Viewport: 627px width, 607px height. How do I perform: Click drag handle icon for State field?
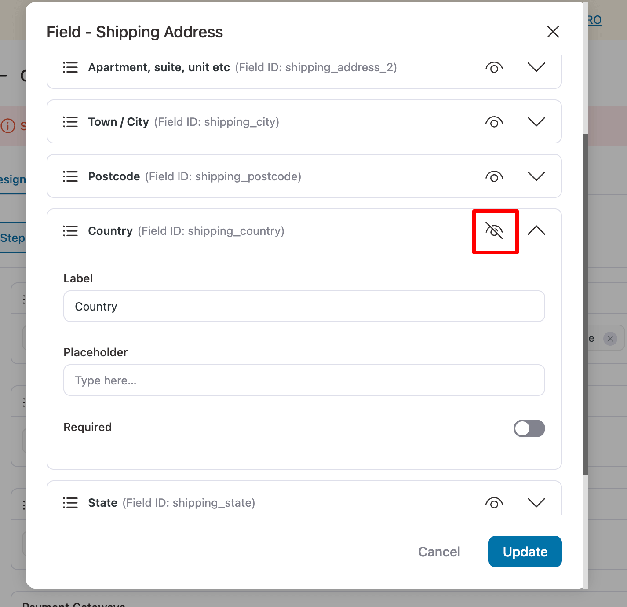(x=70, y=503)
